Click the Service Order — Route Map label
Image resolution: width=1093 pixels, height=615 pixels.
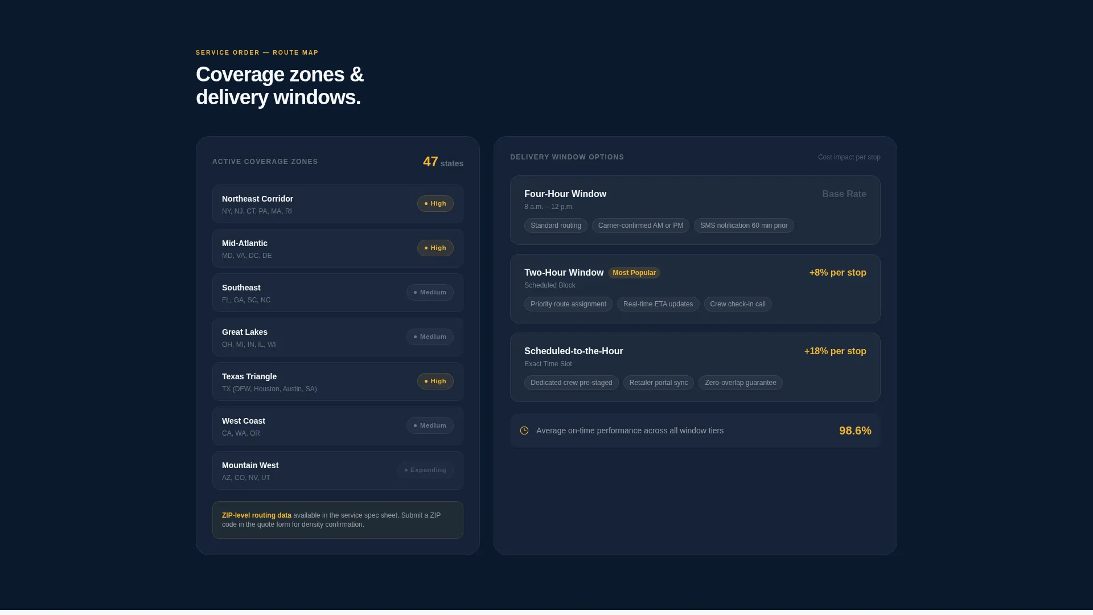coord(257,52)
